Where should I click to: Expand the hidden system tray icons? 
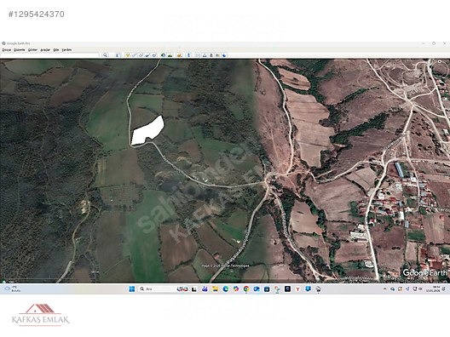coord(385,288)
